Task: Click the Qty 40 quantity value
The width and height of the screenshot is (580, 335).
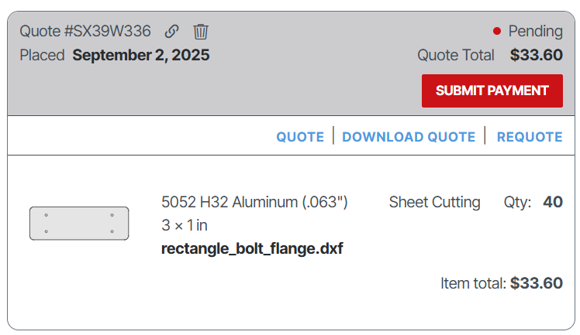Action: point(553,202)
